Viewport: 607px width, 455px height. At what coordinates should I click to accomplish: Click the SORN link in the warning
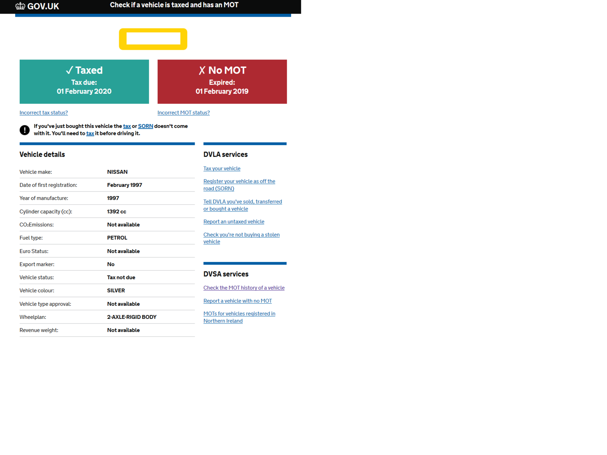pos(145,126)
